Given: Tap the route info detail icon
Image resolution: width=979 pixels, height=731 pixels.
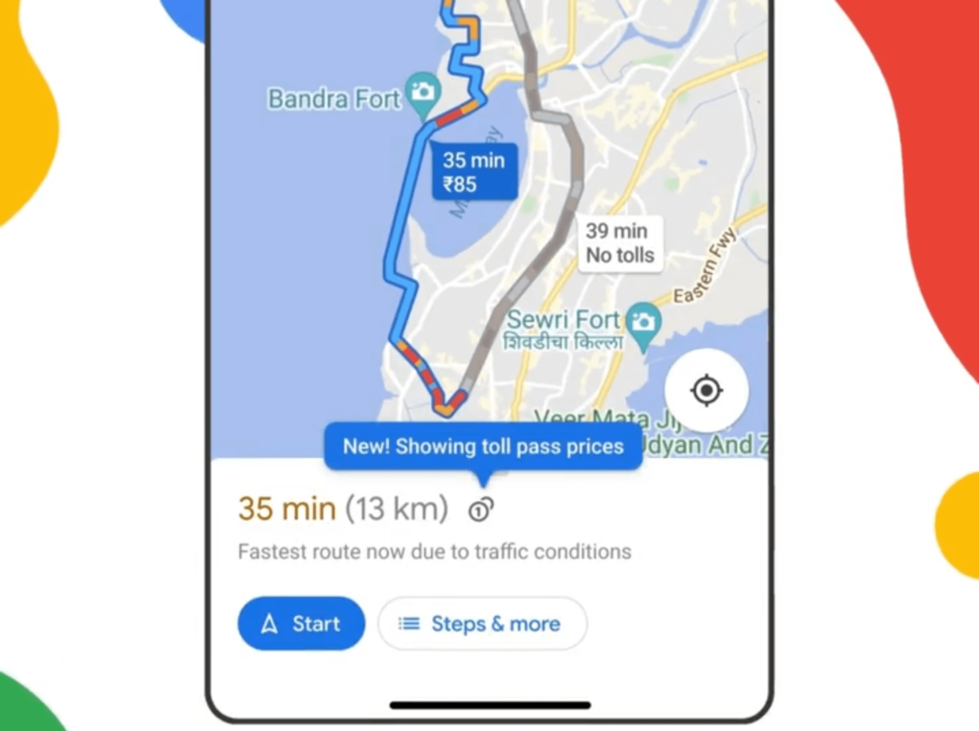Looking at the screenshot, I should pyautogui.click(x=484, y=507).
